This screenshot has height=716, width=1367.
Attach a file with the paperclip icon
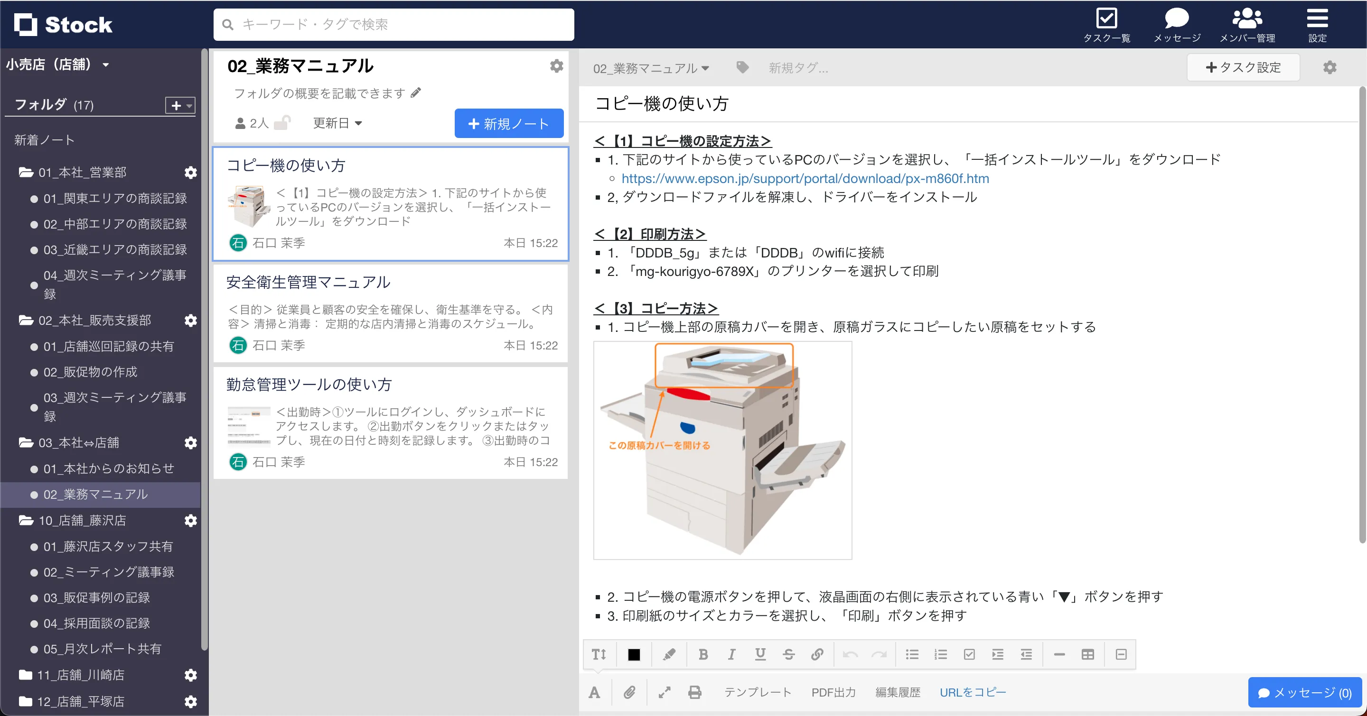[630, 692]
